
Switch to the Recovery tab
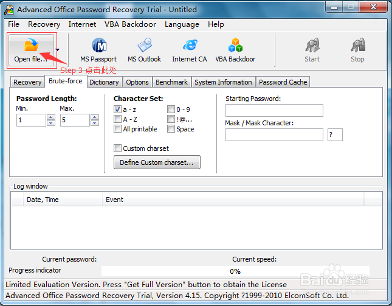(27, 82)
